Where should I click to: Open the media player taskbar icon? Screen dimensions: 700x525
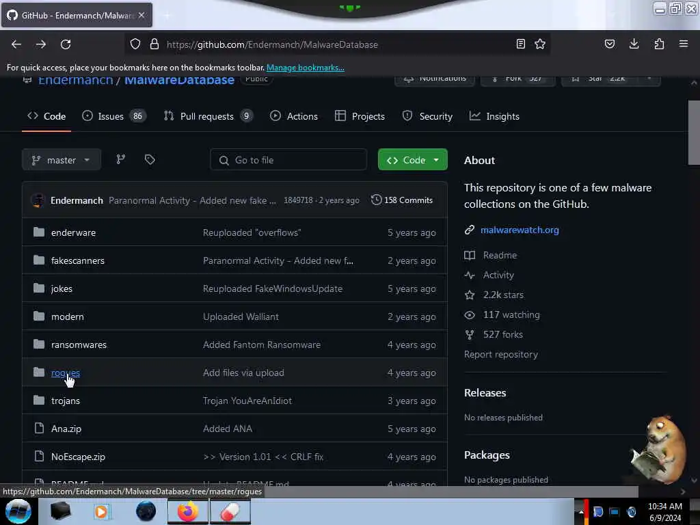point(101,511)
